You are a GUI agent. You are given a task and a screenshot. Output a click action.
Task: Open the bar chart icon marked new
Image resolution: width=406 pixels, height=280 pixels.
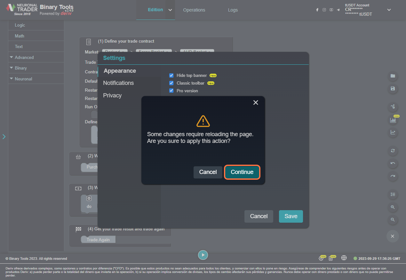393,120
